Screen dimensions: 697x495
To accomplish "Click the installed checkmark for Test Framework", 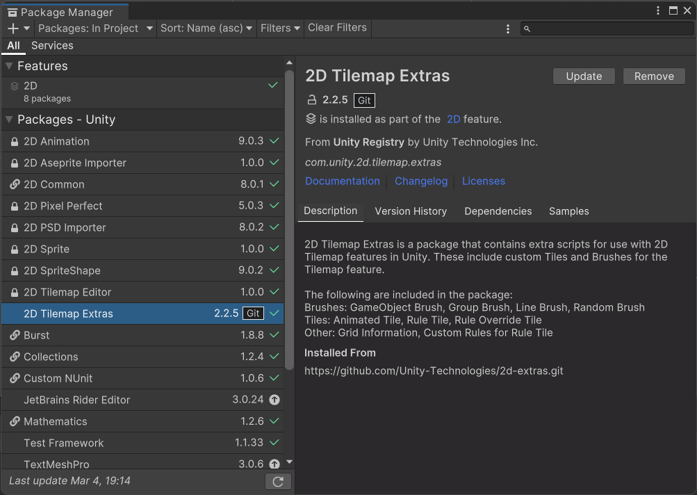I will [x=274, y=443].
